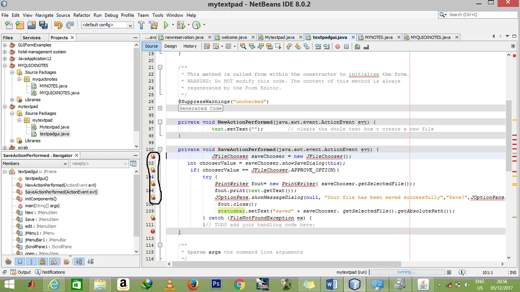Click the Clean and Build broom icon
The width and height of the screenshot is (520, 292).
(153, 25)
